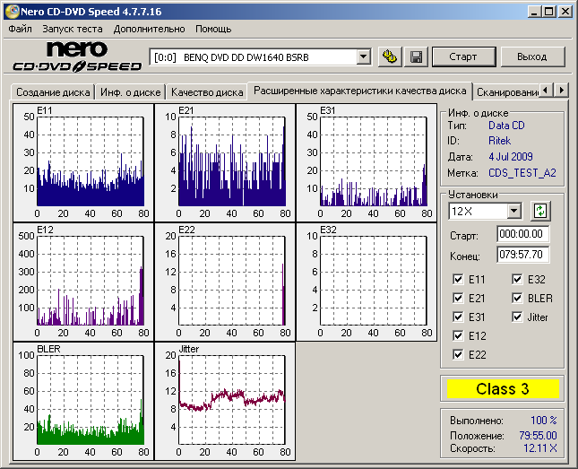Image resolution: width=578 pixels, height=469 pixels.
Task: Click the Nero app icon in the title bar
Action: point(10,11)
